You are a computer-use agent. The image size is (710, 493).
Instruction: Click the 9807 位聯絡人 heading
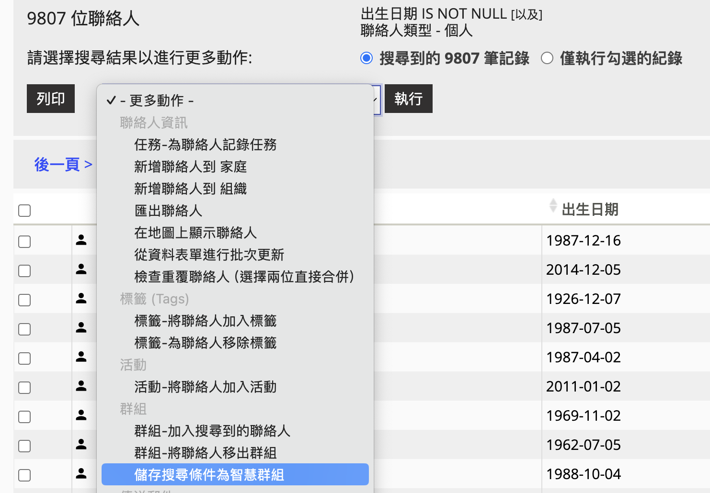click(x=83, y=19)
